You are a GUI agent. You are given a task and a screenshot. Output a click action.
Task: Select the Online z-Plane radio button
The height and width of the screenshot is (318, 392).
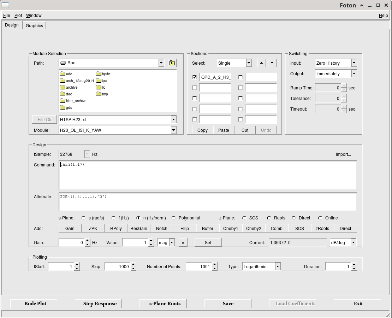[x=320, y=218]
